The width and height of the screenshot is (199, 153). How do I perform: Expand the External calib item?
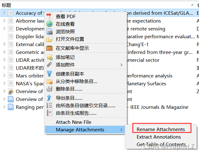point(4,44)
